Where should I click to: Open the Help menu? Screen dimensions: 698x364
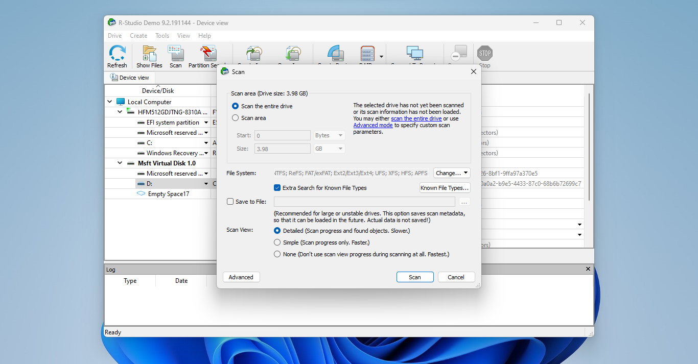click(204, 36)
